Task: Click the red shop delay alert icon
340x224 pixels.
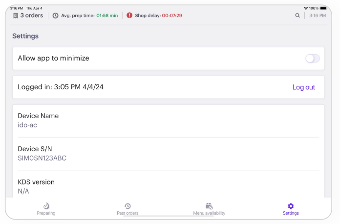Action: pyautogui.click(x=129, y=16)
